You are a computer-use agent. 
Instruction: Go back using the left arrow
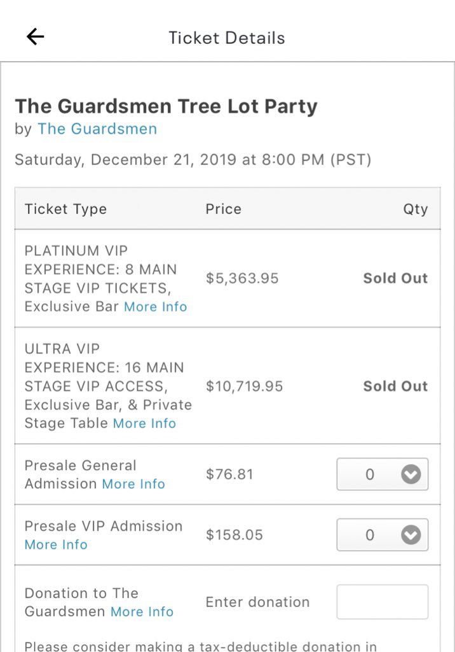pos(36,37)
